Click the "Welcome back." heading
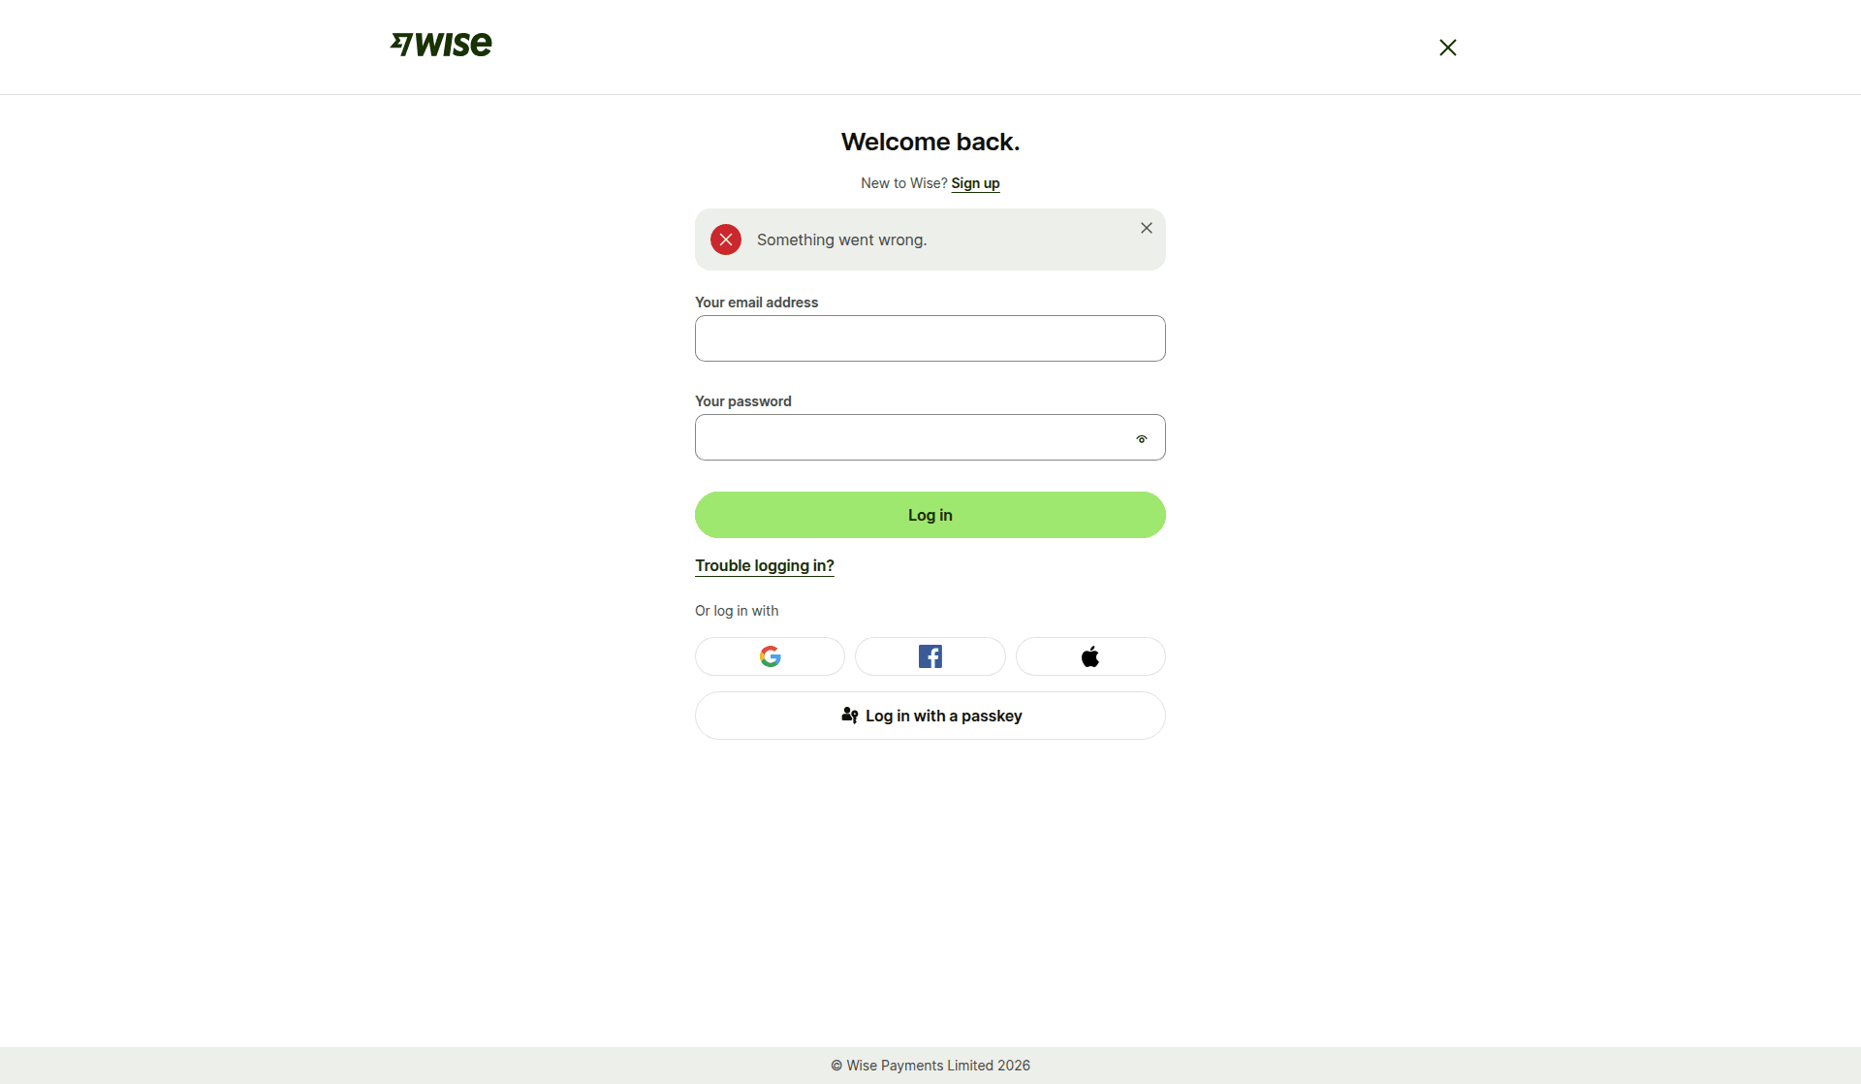The image size is (1861, 1084). click(930, 142)
